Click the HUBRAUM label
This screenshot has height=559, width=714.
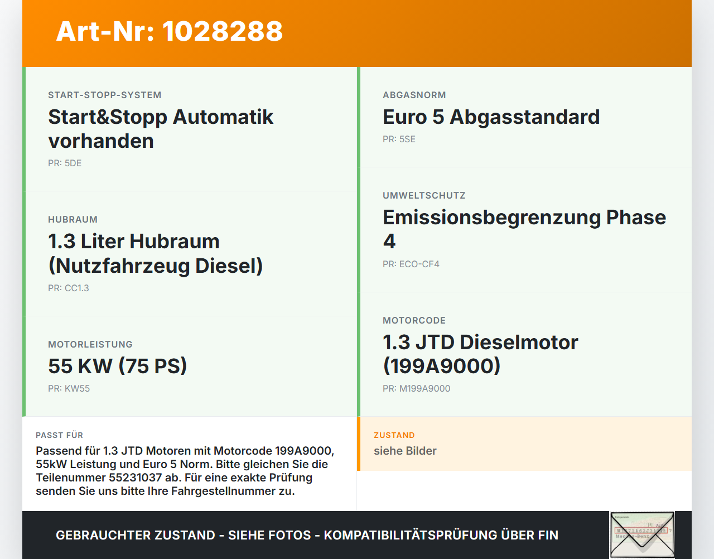73,219
